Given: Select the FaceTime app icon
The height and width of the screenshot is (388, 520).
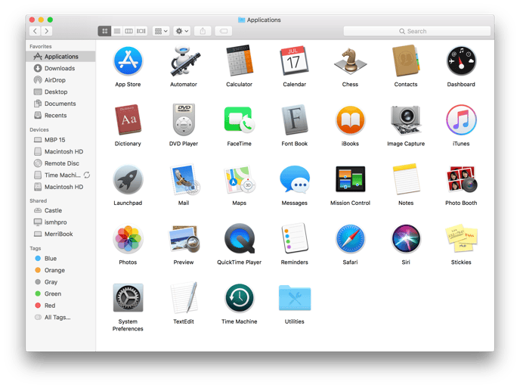Looking at the screenshot, I should 239,120.
